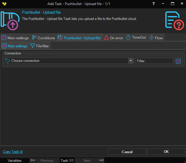Click the question mark help button in title bar
Screen dimensions: 186x163
click(153, 4)
